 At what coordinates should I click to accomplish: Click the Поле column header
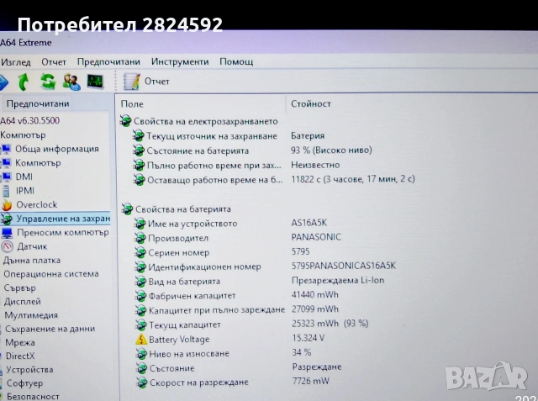tap(133, 104)
